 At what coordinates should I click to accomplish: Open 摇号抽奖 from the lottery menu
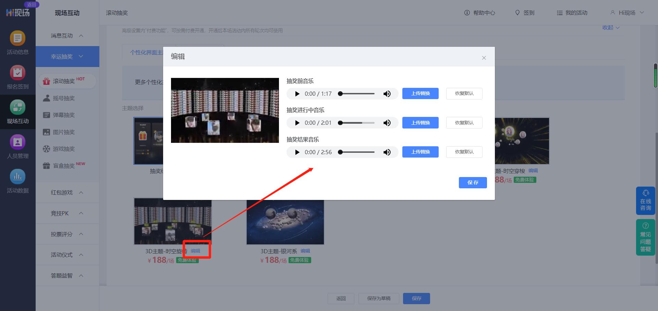pyautogui.click(x=46, y=98)
